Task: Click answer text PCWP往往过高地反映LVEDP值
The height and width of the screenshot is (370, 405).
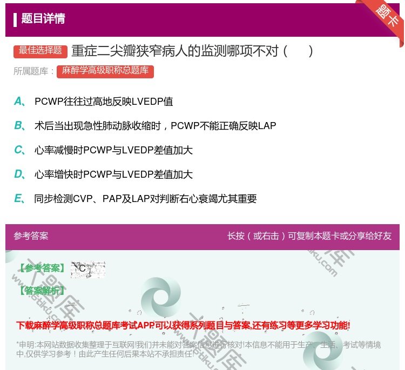Action: tap(104, 102)
